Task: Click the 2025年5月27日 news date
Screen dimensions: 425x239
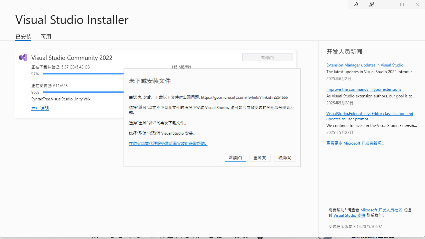Action: [x=340, y=132]
